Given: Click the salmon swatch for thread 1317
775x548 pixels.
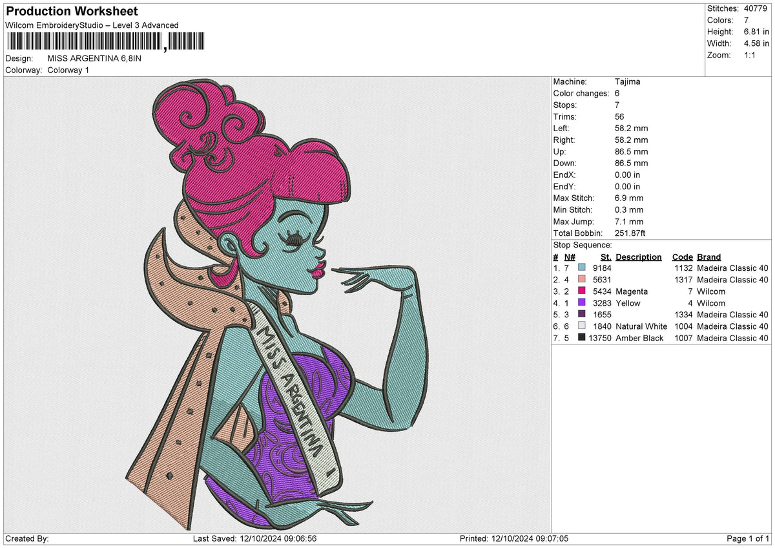Looking at the screenshot, I should point(582,280).
